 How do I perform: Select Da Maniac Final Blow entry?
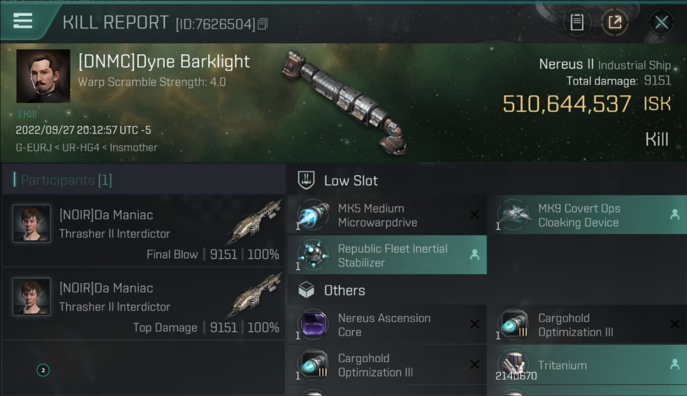[144, 232]
